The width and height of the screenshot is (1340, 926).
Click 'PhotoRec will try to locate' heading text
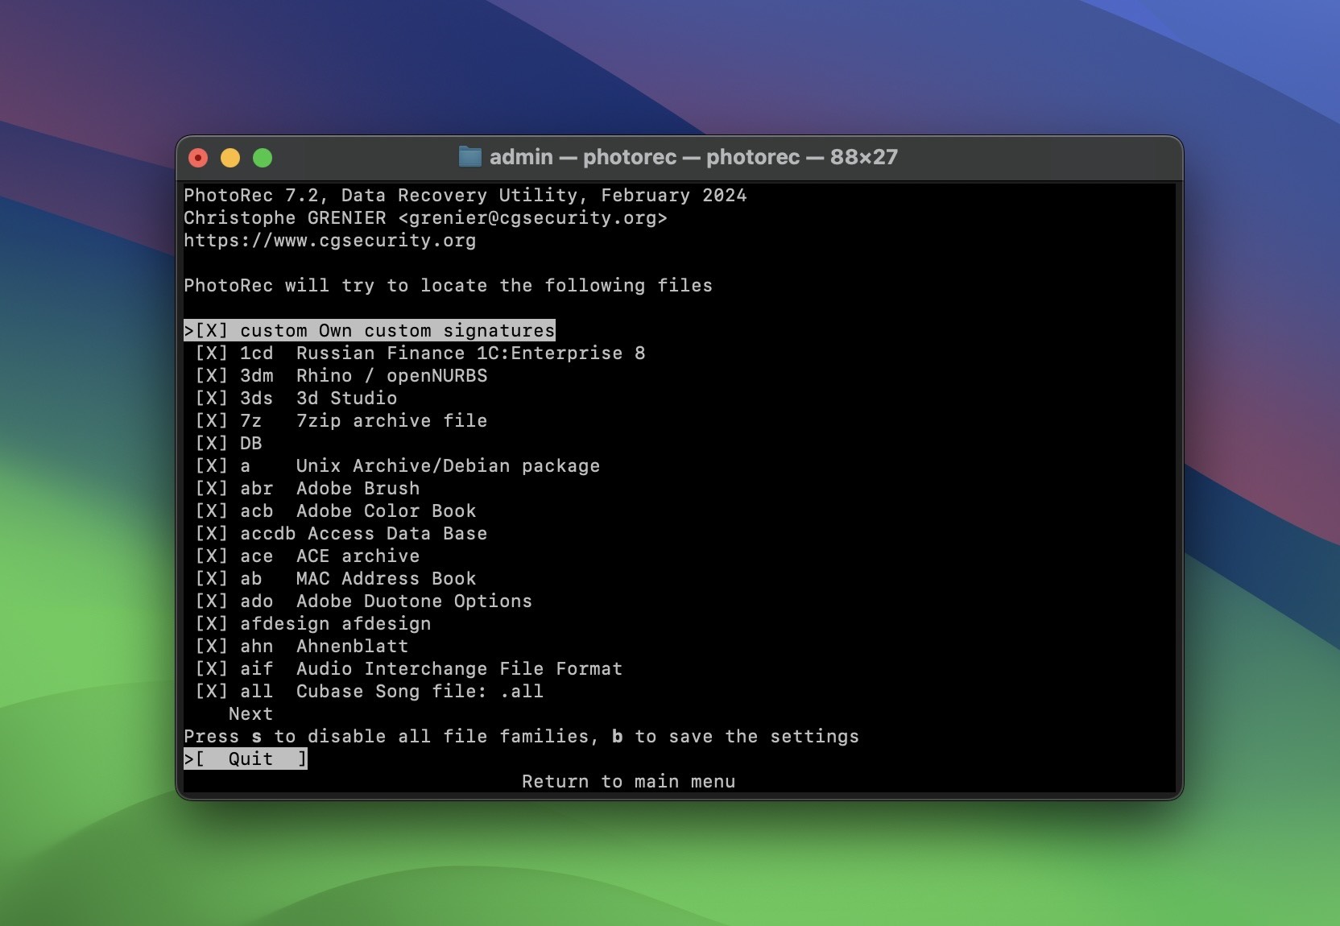coord(449,286)
